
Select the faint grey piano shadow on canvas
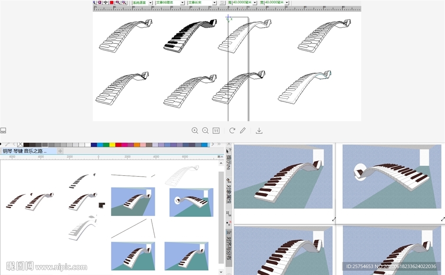point(82,228)
